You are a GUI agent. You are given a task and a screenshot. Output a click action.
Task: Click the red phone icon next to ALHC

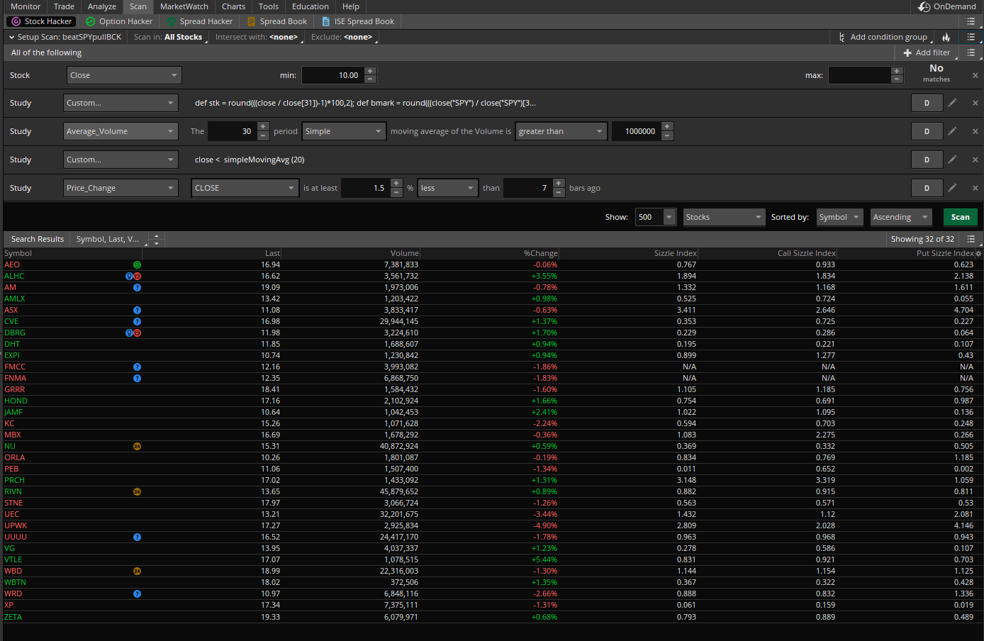click(x=138, y=276)
